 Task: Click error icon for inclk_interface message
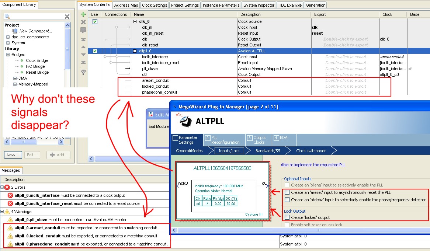[10, 195]
